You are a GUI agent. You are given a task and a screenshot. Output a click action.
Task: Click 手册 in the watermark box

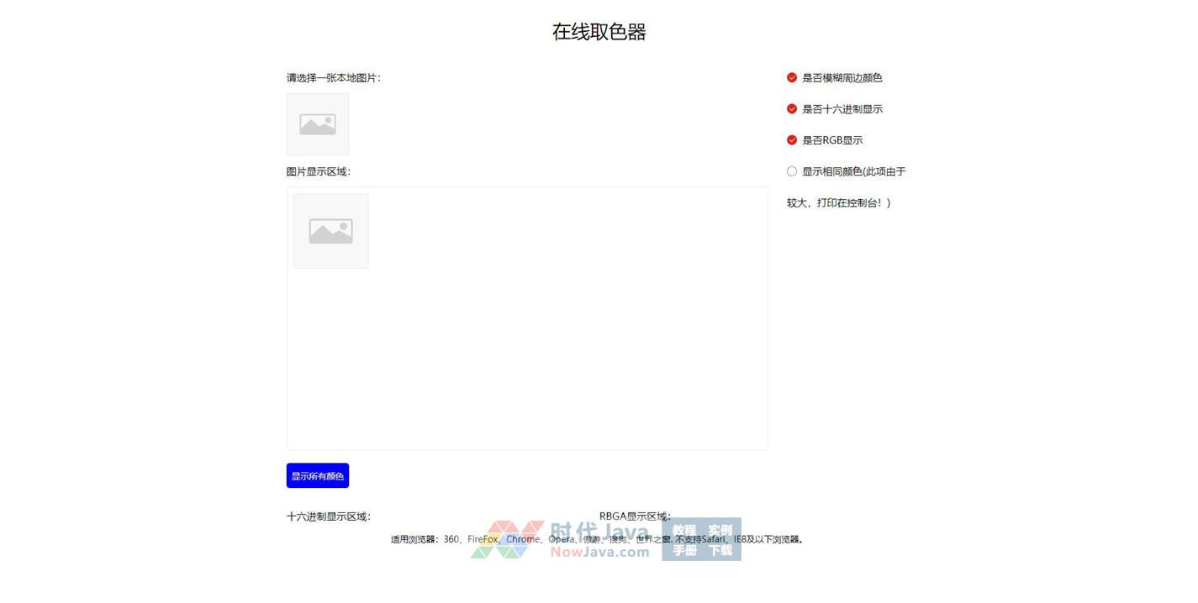(684, 551)
